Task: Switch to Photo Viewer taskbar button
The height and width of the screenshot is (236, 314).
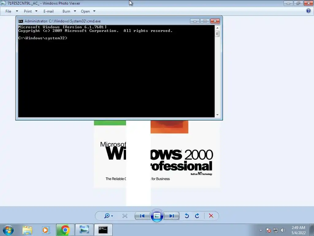Action: point(84,230)
